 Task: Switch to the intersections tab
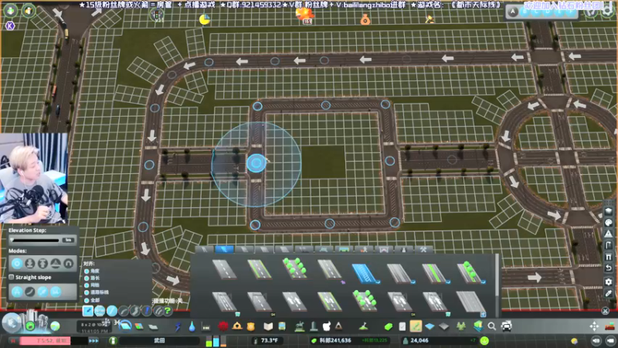coord(324,249)
